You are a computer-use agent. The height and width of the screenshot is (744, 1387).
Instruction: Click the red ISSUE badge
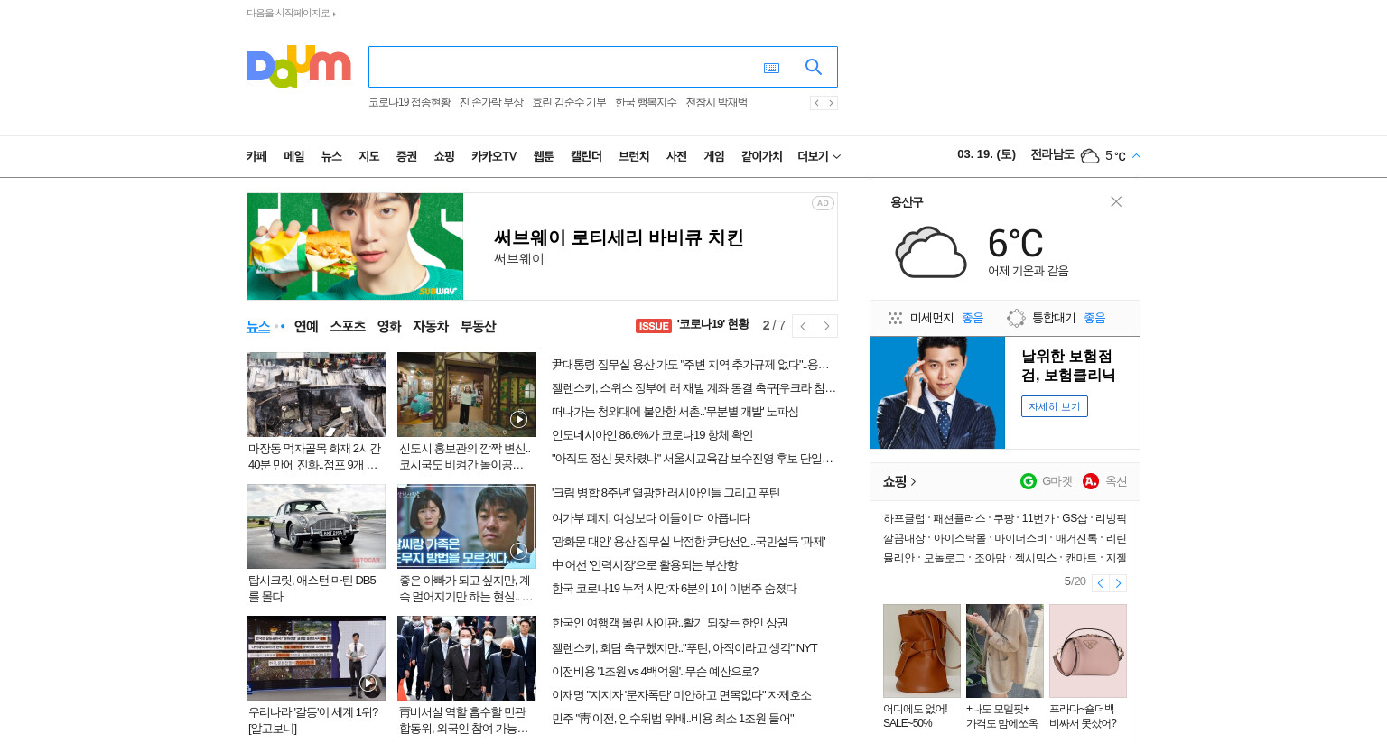pyautogui.click(x=654, y=326)
